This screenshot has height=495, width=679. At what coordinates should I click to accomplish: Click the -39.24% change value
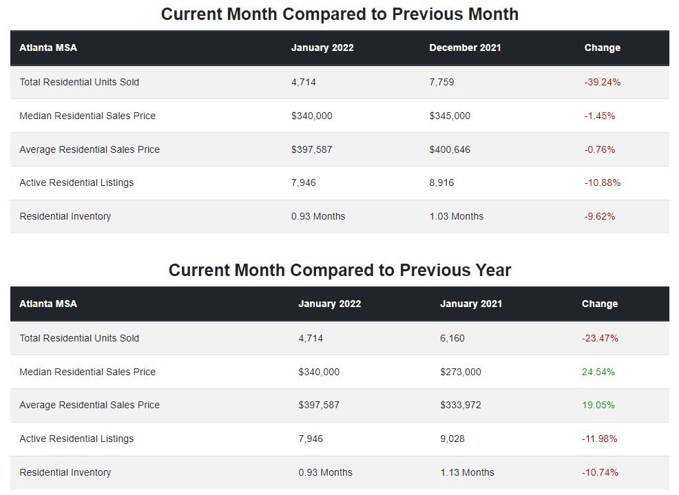[602, 82]
